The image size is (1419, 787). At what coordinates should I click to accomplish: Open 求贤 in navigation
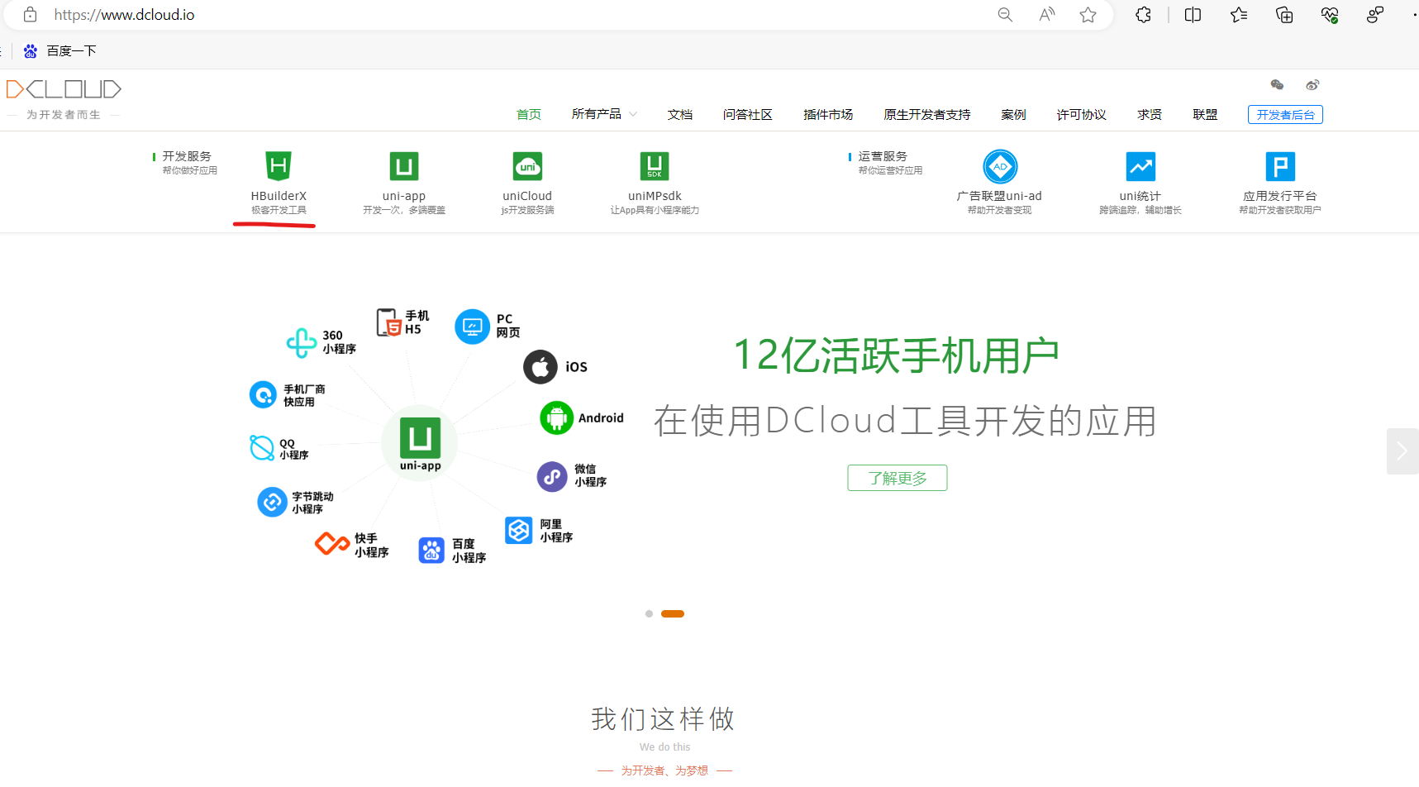[1150, 114]
